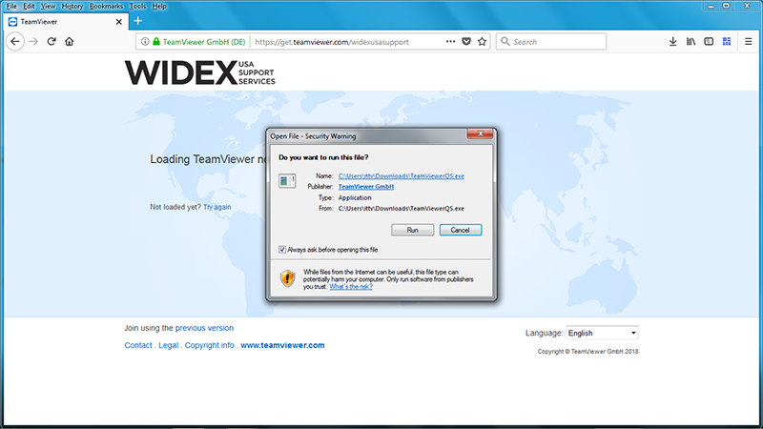Open the Downloads panel arrow icon

(673, 42)
